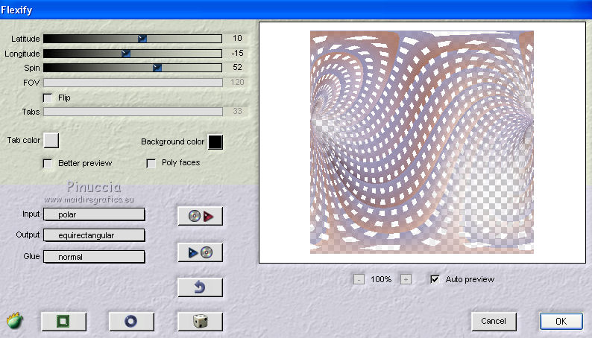Viewport: 592px width, 338px height.
Task: Click the green square button
Action: 63,322
